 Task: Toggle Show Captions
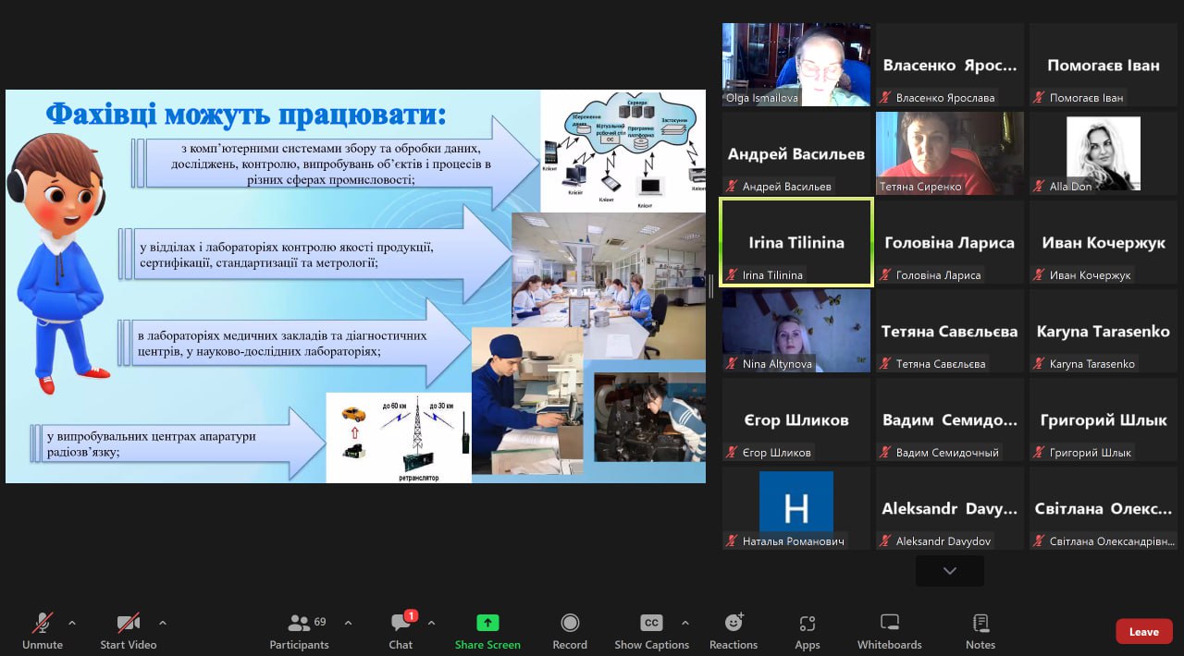click(651, 631)
